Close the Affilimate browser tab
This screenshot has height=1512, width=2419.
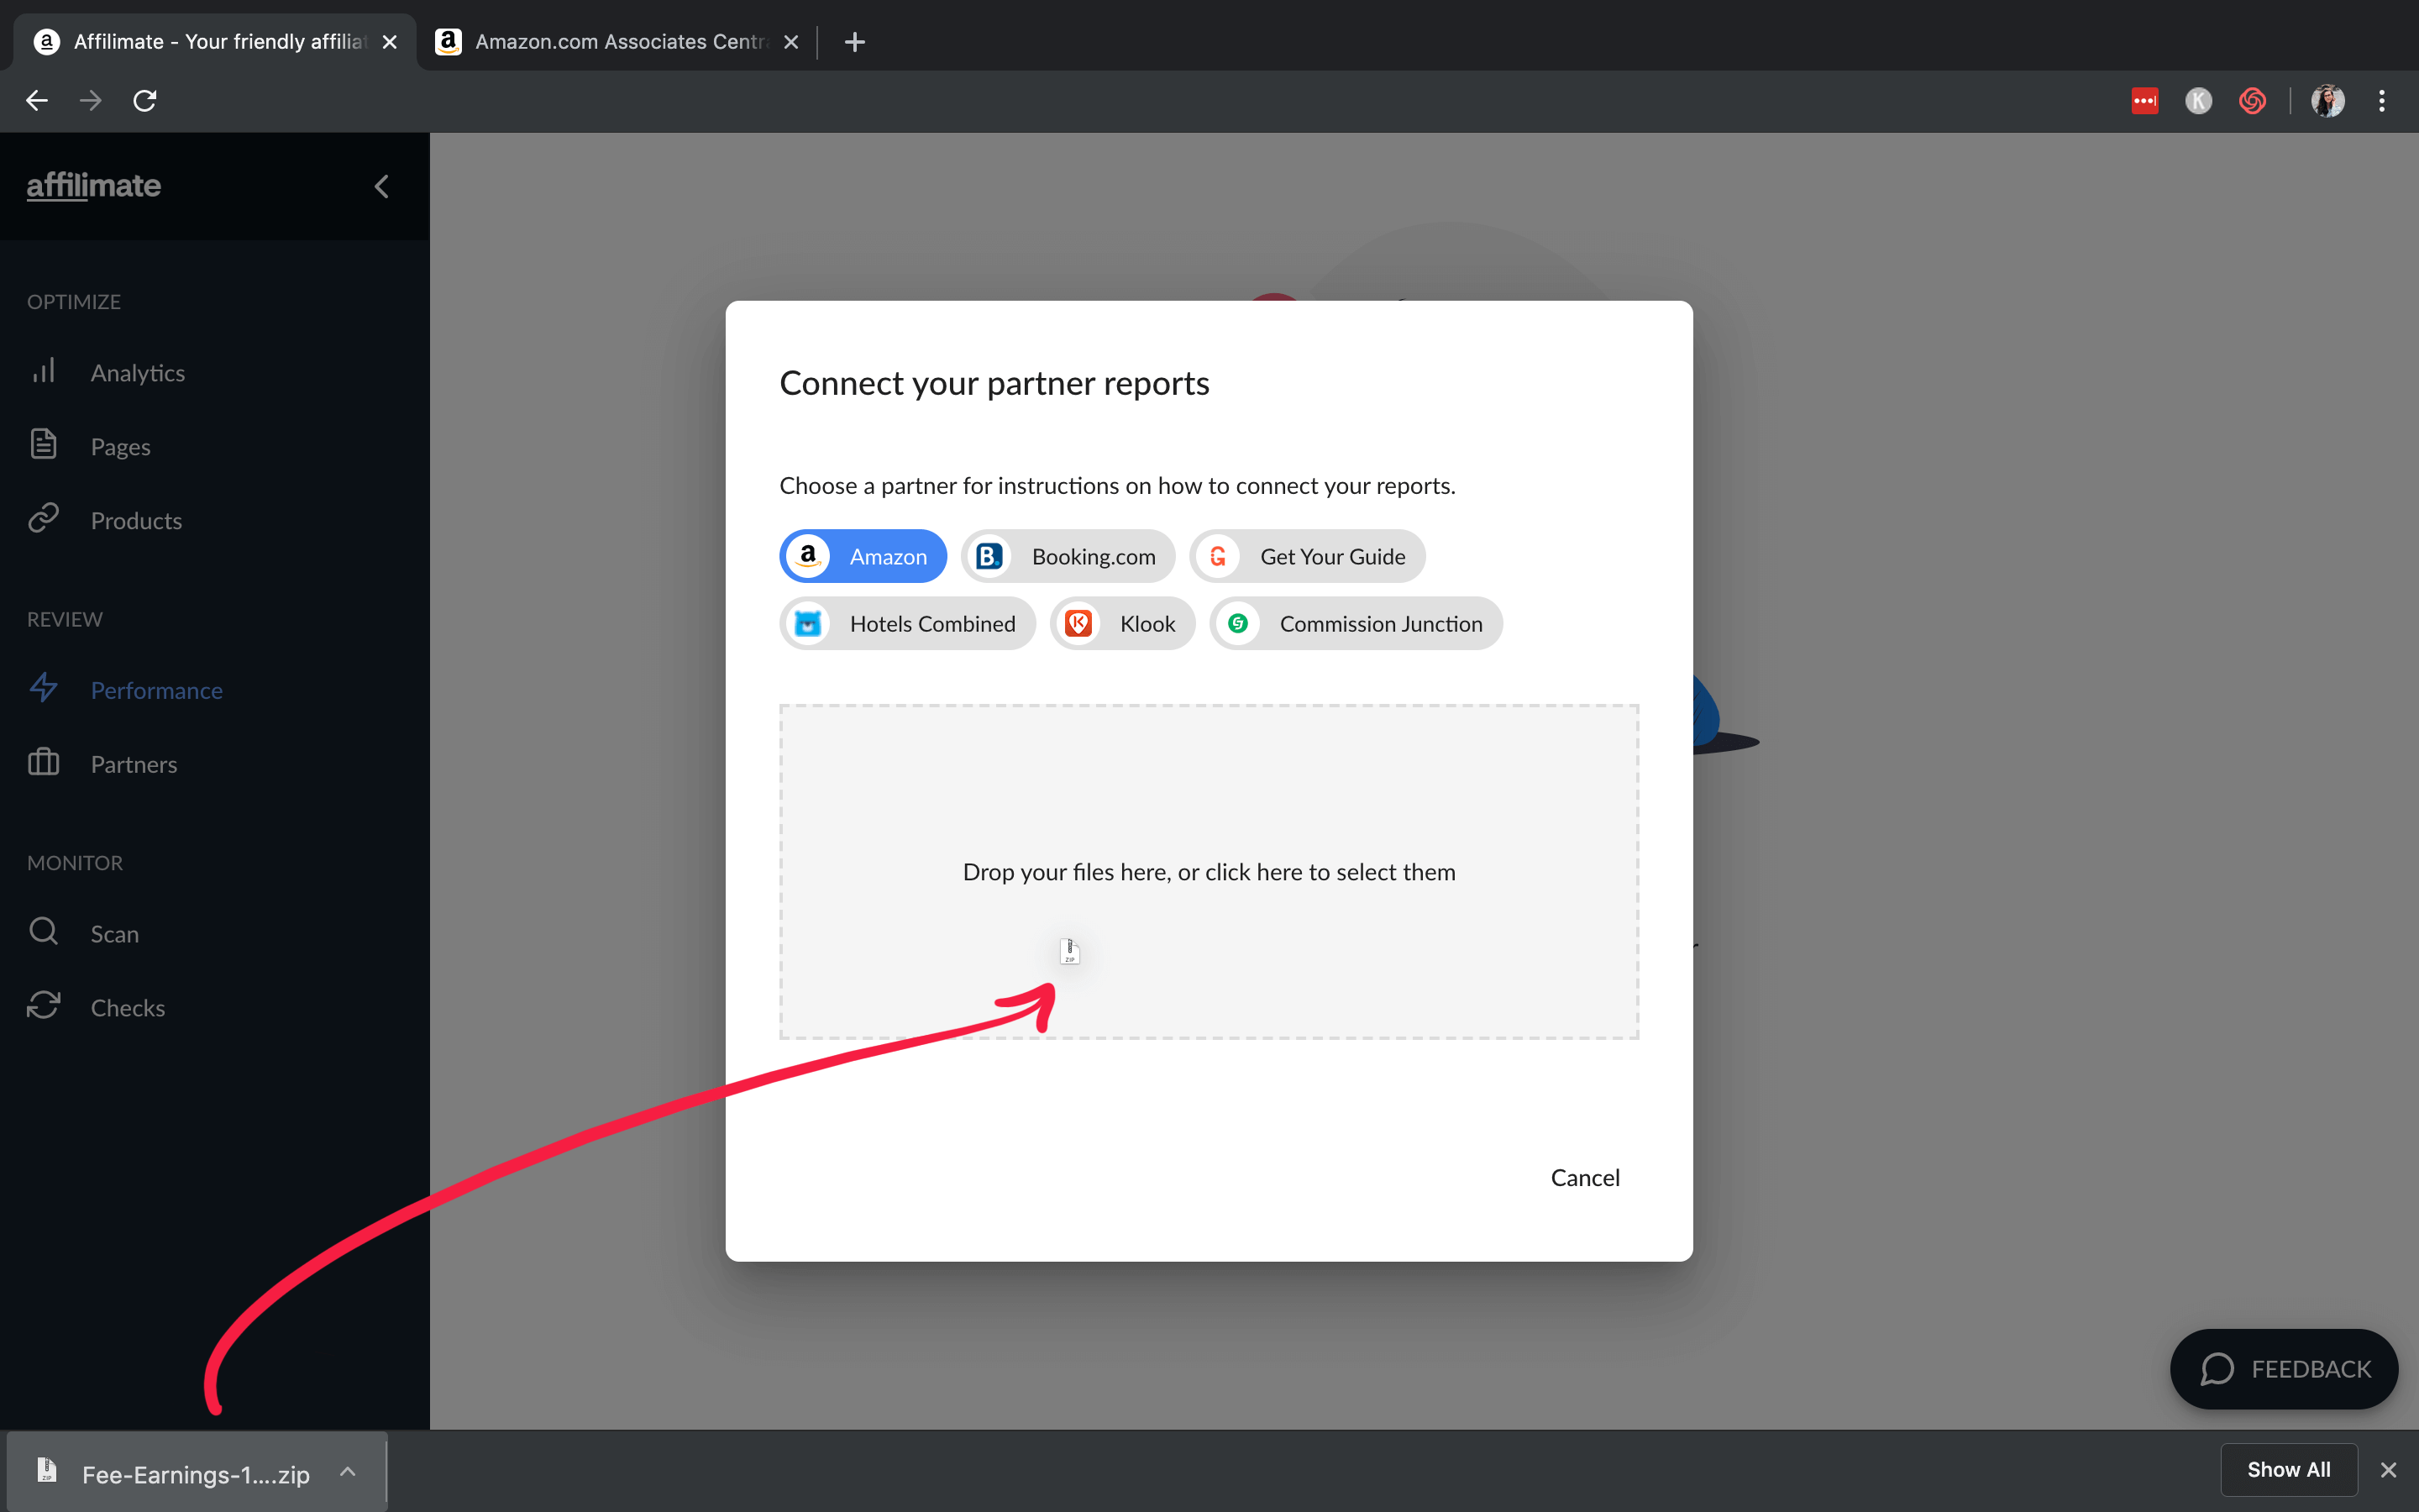tap(390, 42)
